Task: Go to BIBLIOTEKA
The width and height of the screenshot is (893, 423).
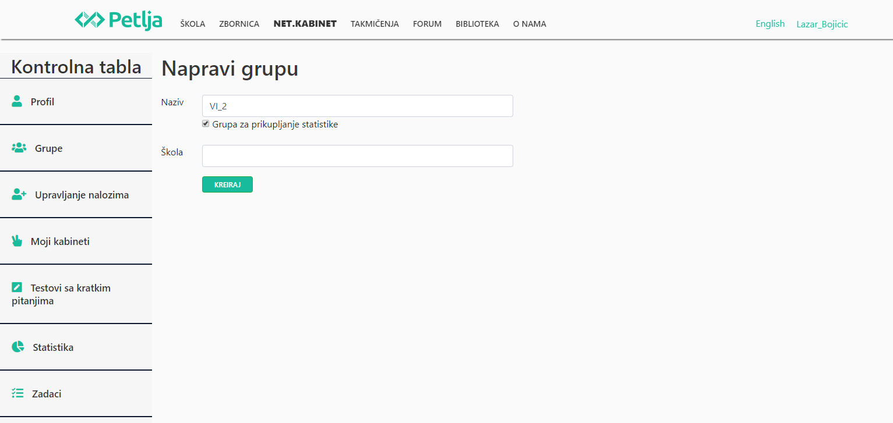Action: coord(477,24)
